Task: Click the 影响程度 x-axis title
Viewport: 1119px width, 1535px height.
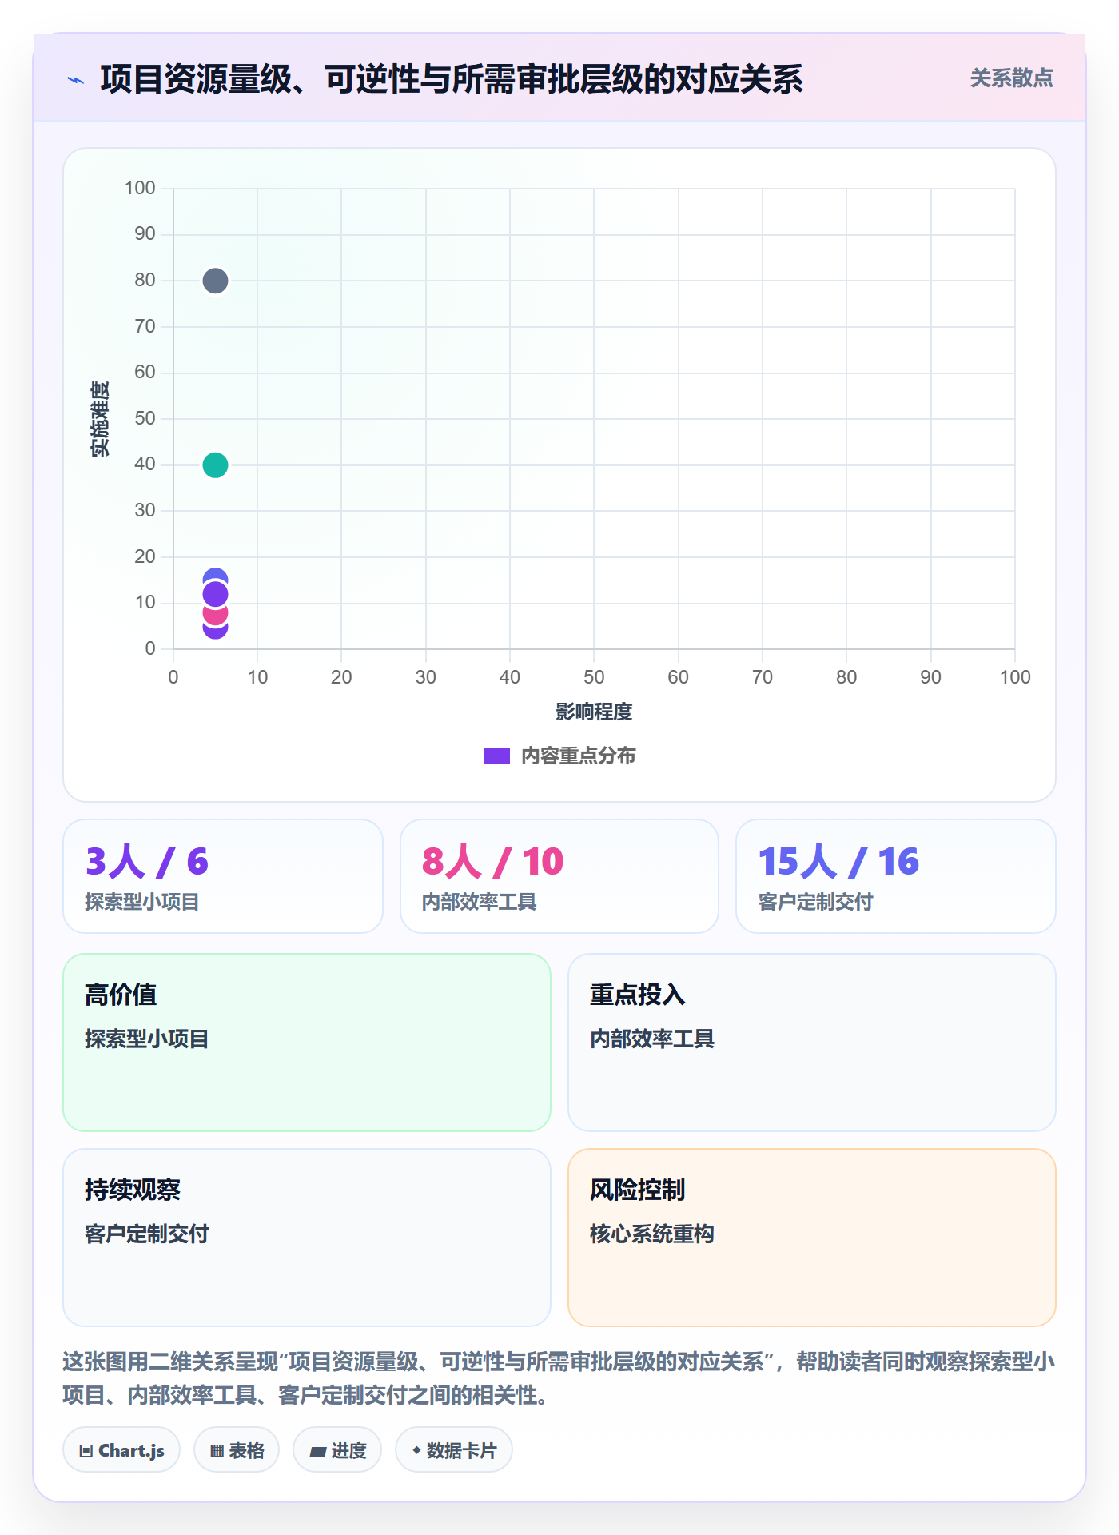Action: [x=594, y=712]
